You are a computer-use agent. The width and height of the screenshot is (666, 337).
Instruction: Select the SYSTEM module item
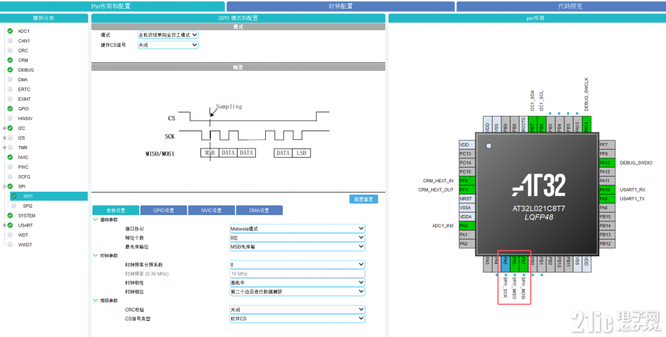(27, 216)
